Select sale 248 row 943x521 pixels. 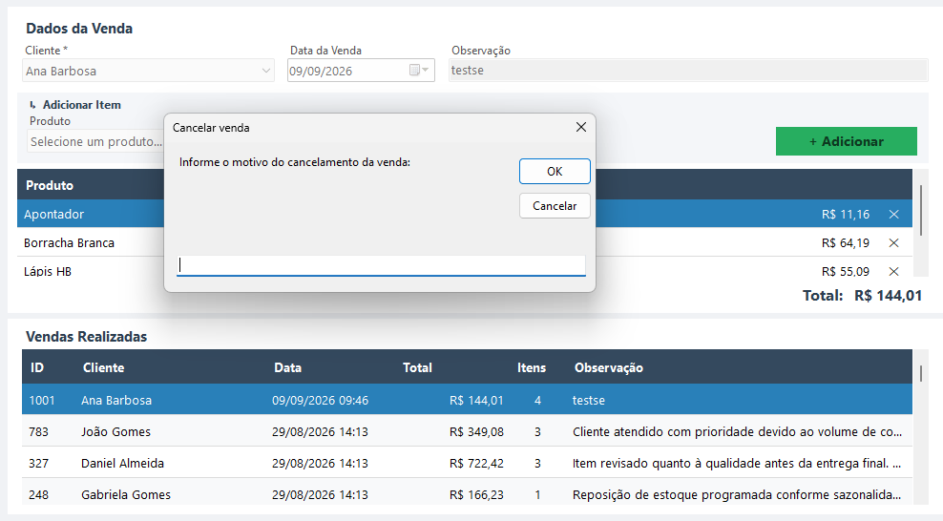tap(467, 492)
